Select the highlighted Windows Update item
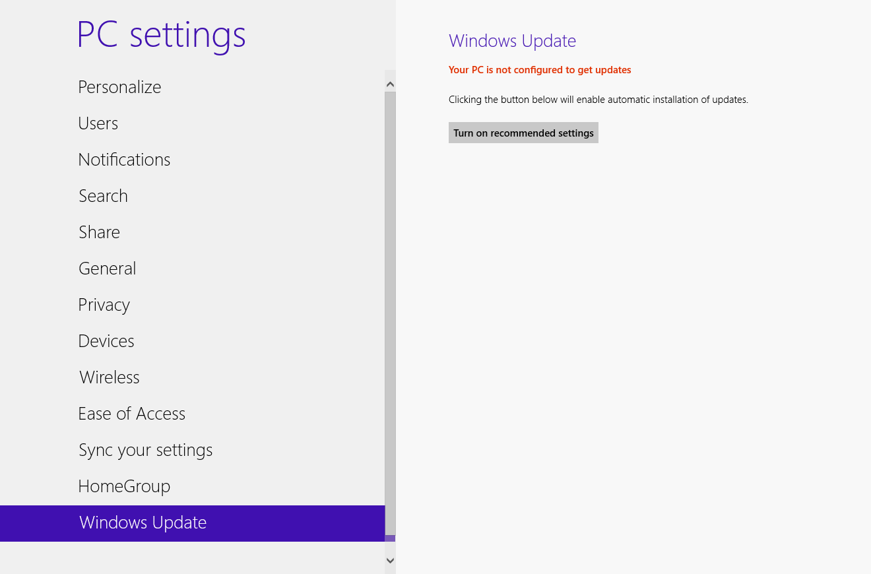 coord(192,523)
